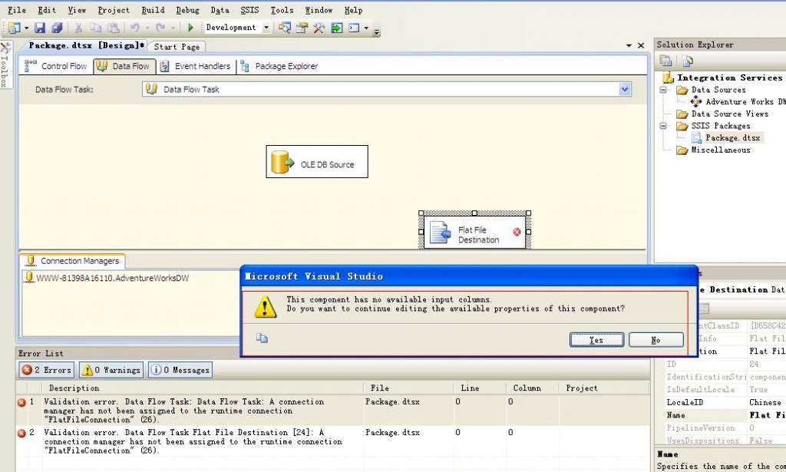Click the Save icon in toolbar
The width and height of the screenshot is (786, 472).
coord(40,28)
